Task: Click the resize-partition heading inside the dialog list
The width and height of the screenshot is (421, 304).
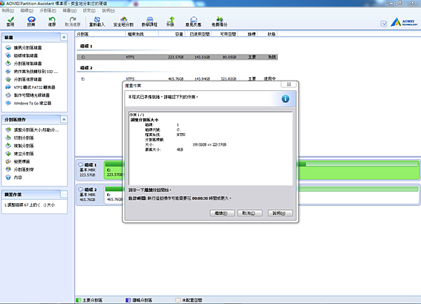Action: coord(145,120)
